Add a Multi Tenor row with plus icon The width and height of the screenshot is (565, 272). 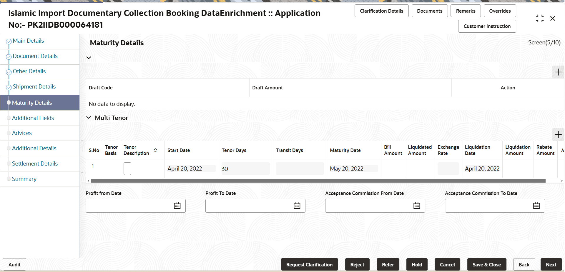[x=558, y=135]
